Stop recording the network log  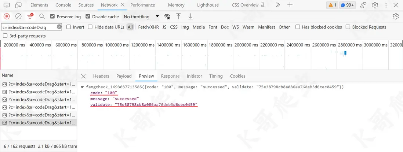point(7,16)
